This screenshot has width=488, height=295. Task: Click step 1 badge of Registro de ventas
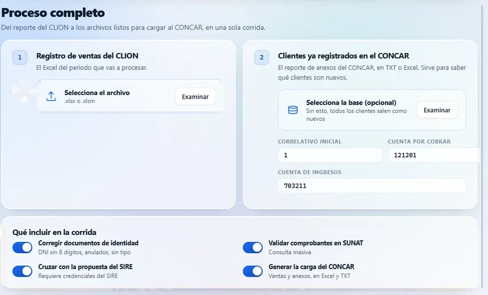pos(20,57)
